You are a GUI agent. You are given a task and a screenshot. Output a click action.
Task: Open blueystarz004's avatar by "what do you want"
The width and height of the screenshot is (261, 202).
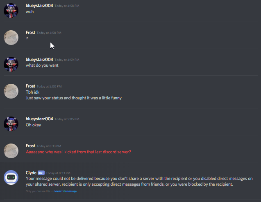[11, 64]
